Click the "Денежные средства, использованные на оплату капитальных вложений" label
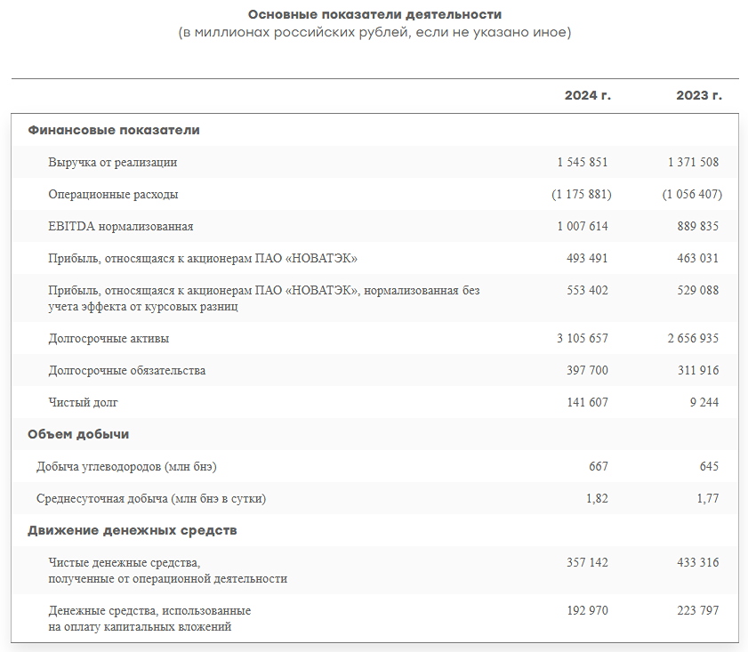 coord(149,619)
